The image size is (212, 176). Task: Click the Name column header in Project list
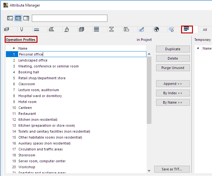click(x=82, y=48)
